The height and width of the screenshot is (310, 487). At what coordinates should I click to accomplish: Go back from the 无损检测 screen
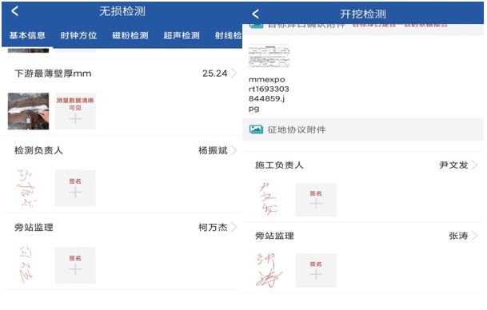coord(14,11)
